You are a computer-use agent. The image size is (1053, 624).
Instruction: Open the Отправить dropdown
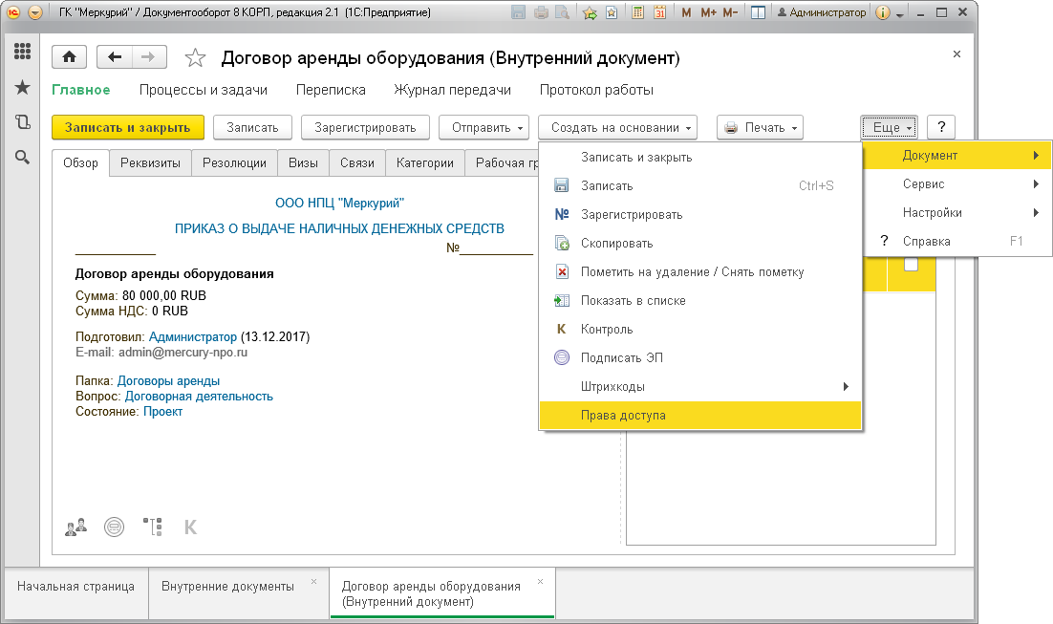click(x=484, y=127)
